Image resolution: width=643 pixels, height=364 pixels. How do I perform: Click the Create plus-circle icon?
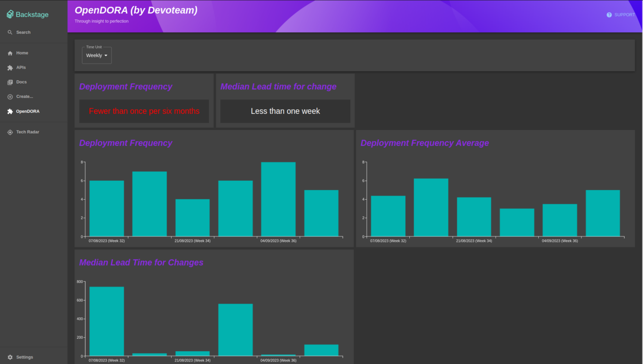click(10, 97)
